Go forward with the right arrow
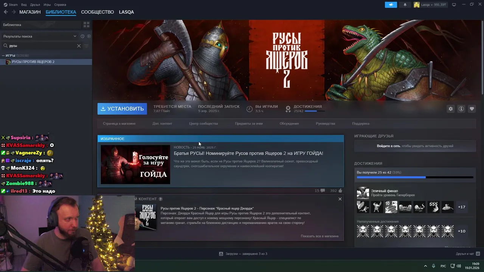 (x=14, y=12)
